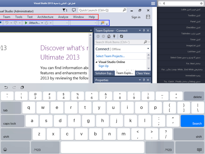Image resolution: width=205 pixels, height=154 pixels.
Task: Open the emoji keyboard key
Action: click(5, 150)
